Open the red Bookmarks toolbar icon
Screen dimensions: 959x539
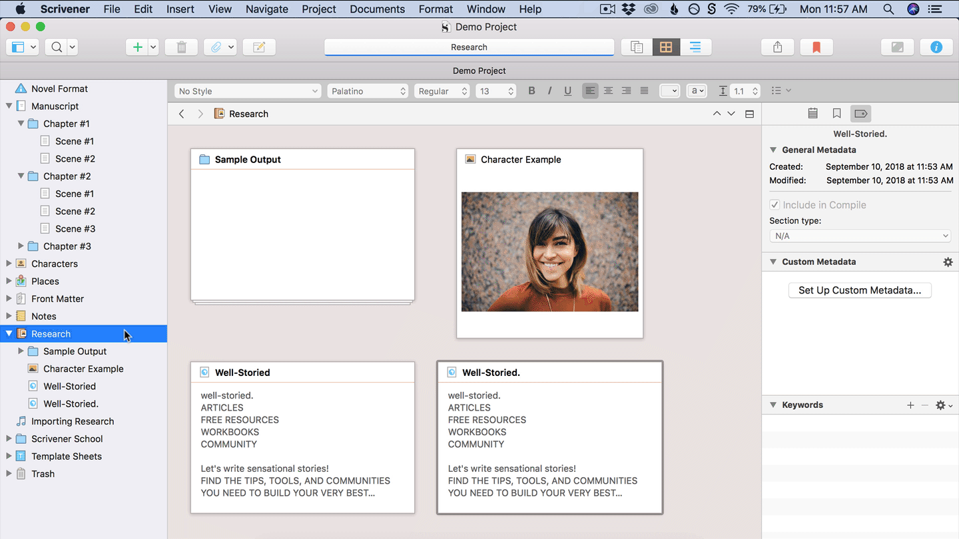816,47
